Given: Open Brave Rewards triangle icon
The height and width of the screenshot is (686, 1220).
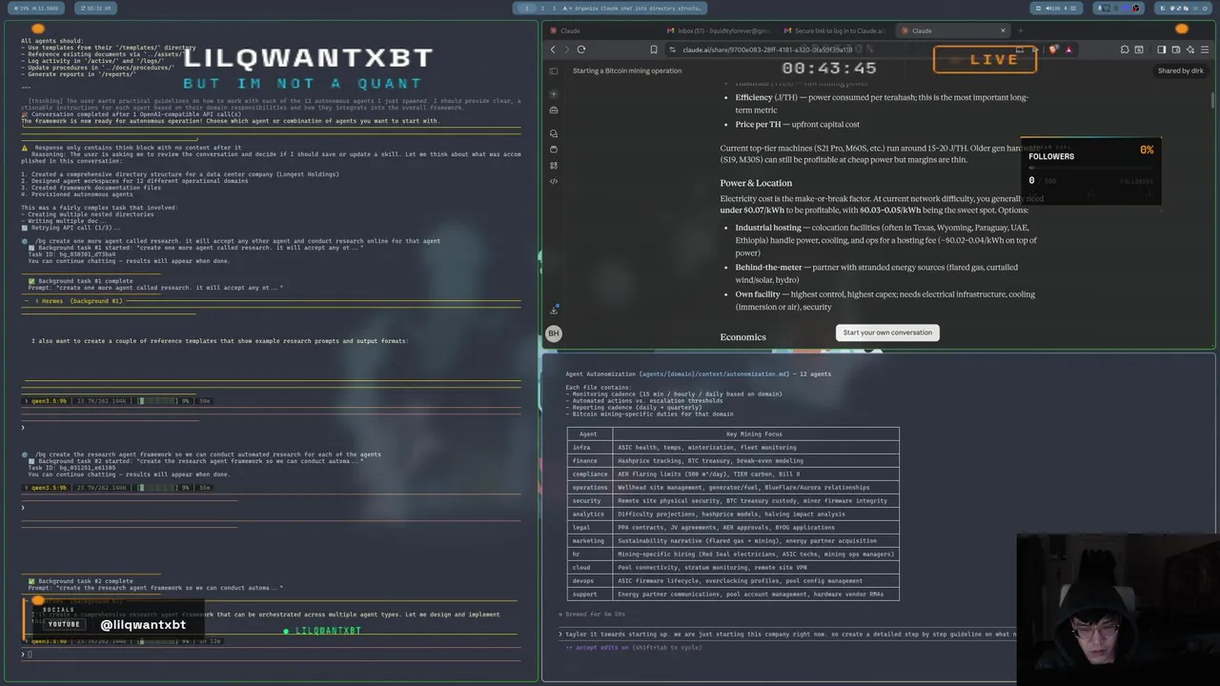Looking at the screenshot, I should tap(1068, 50).
